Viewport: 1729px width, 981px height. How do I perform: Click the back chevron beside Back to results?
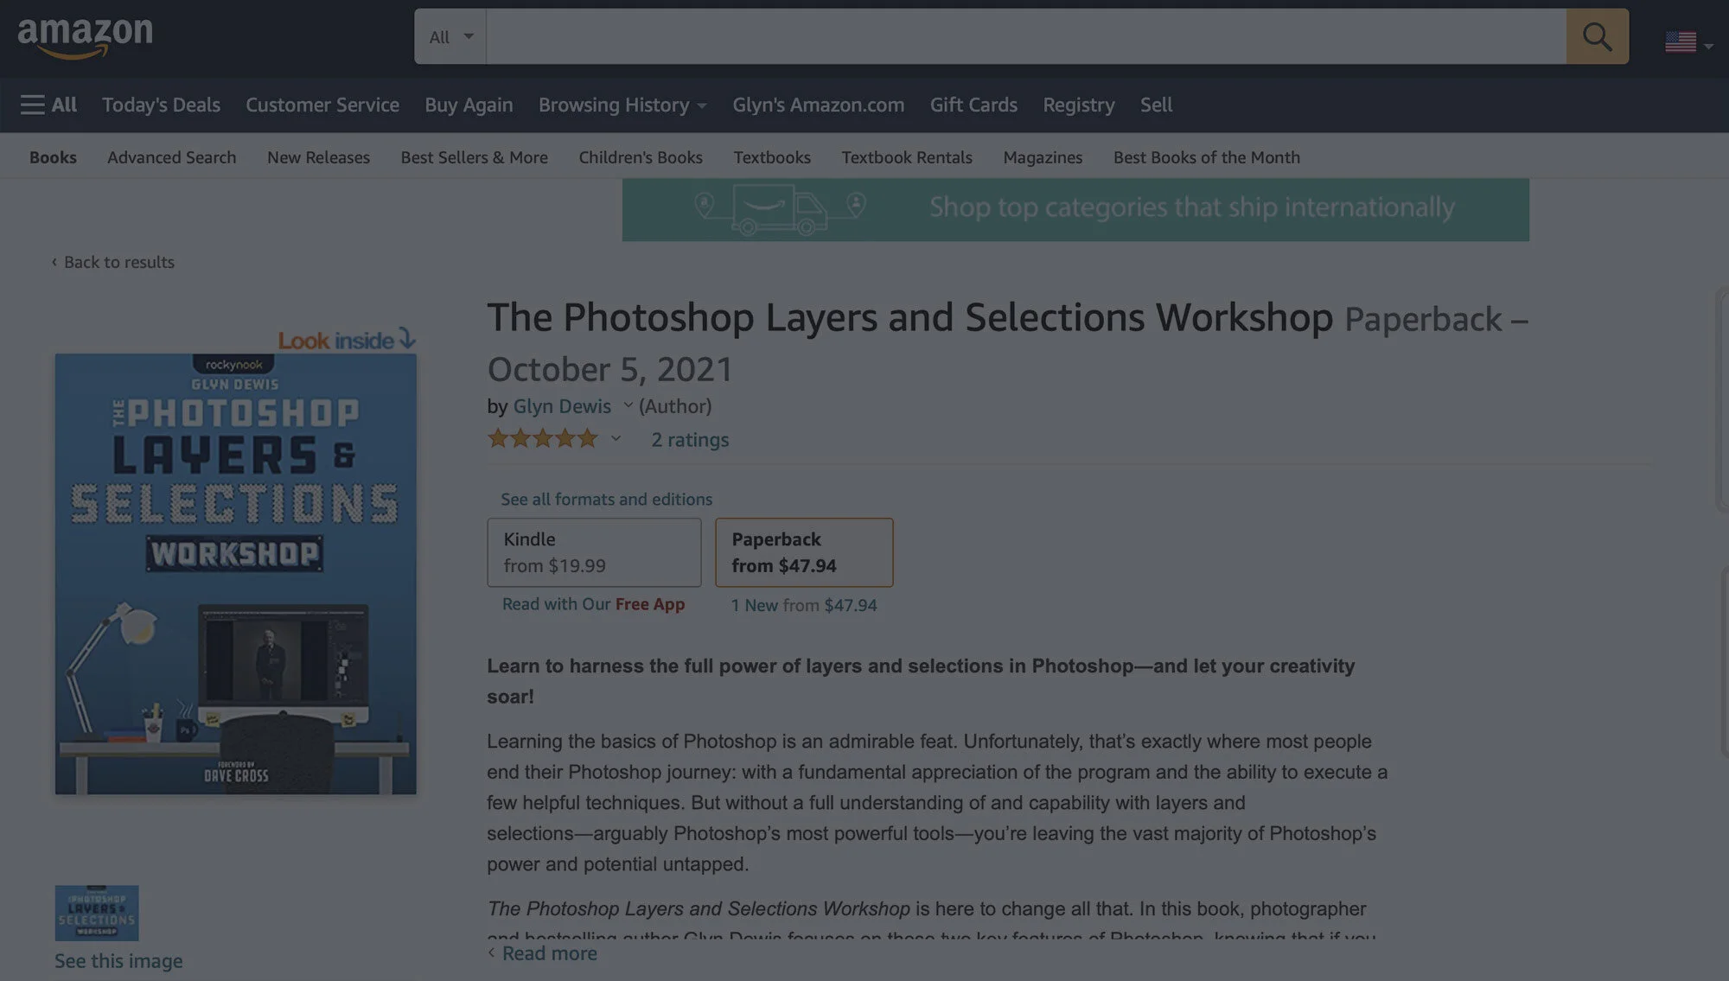[54, 262]
